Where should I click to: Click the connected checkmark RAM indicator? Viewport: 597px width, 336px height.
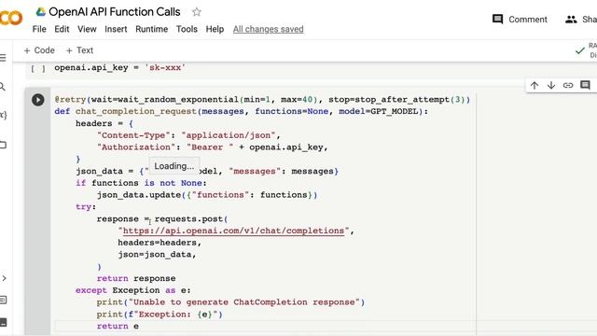point(580,50)
